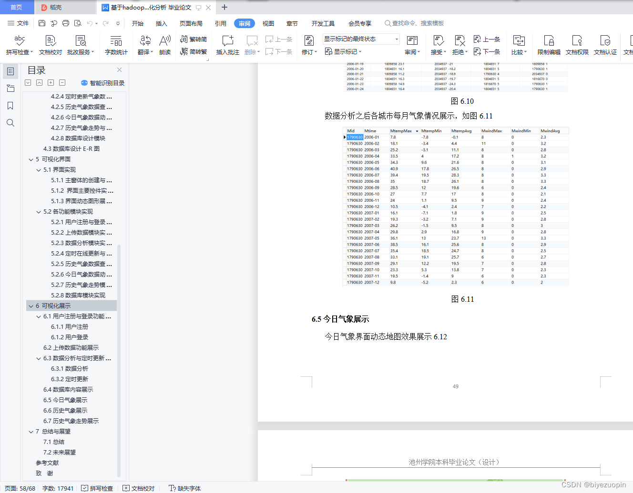Click the print icon in quick access bar

click(66, 23)
